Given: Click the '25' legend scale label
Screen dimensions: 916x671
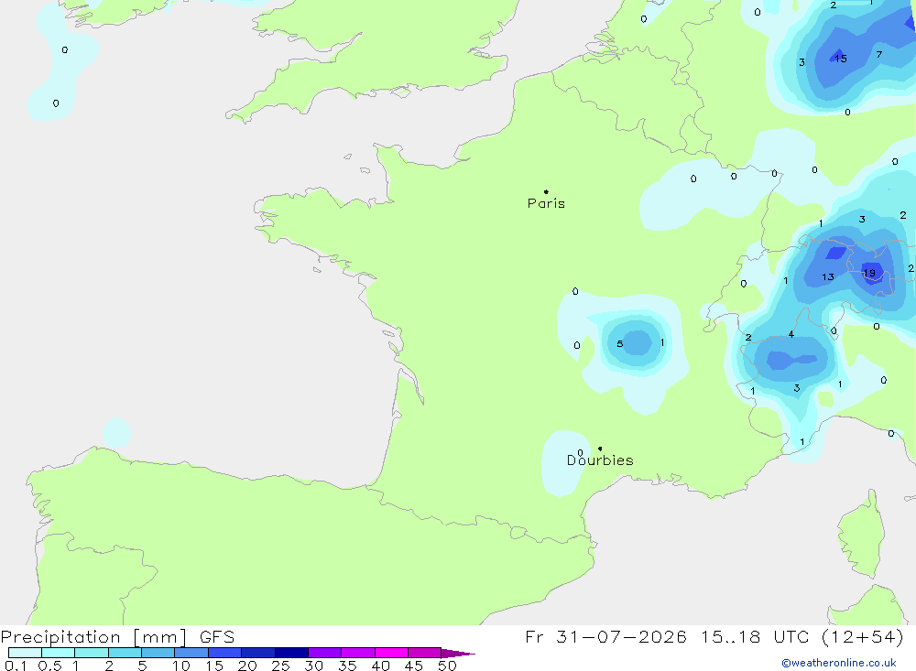Looking at the screenshot, I should tap(280, 666).
